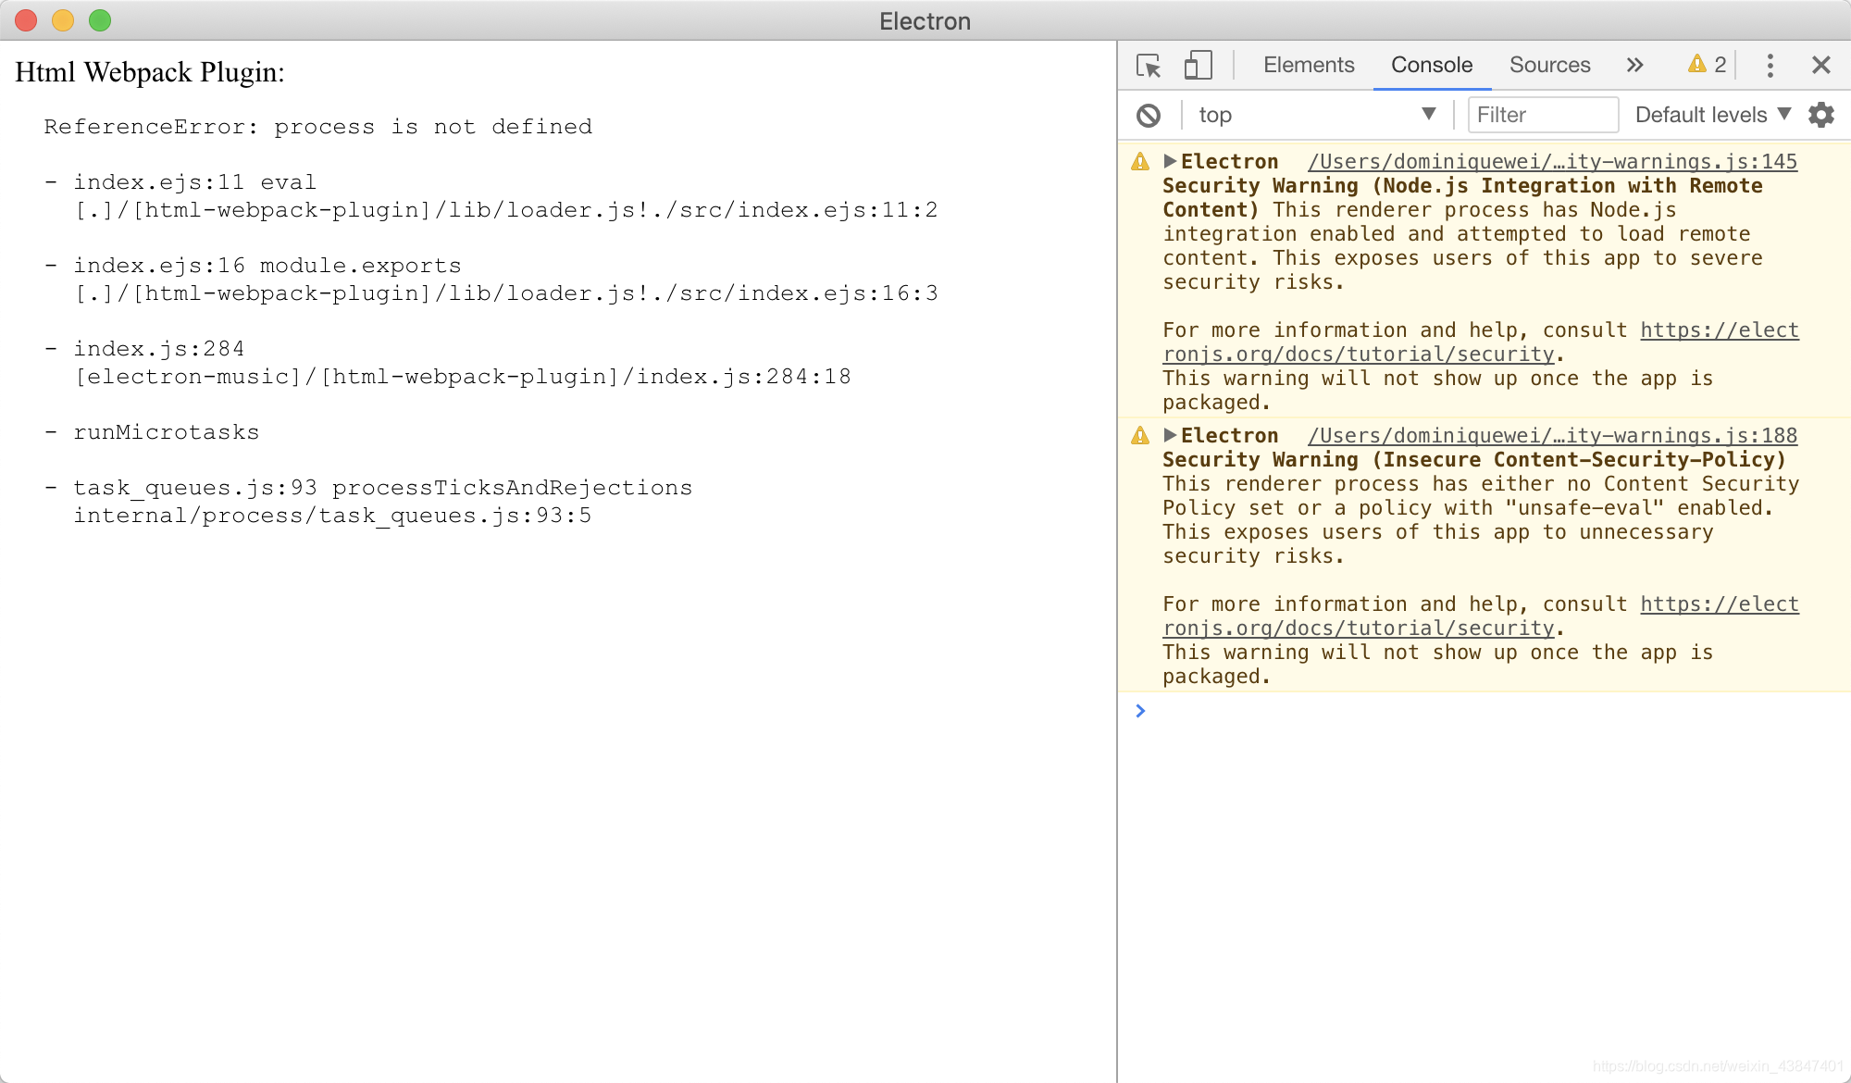Viewport: 1851px width, 1083px height.
Task: Open console settings gear icon
Action: click(x=1821, y=116)
